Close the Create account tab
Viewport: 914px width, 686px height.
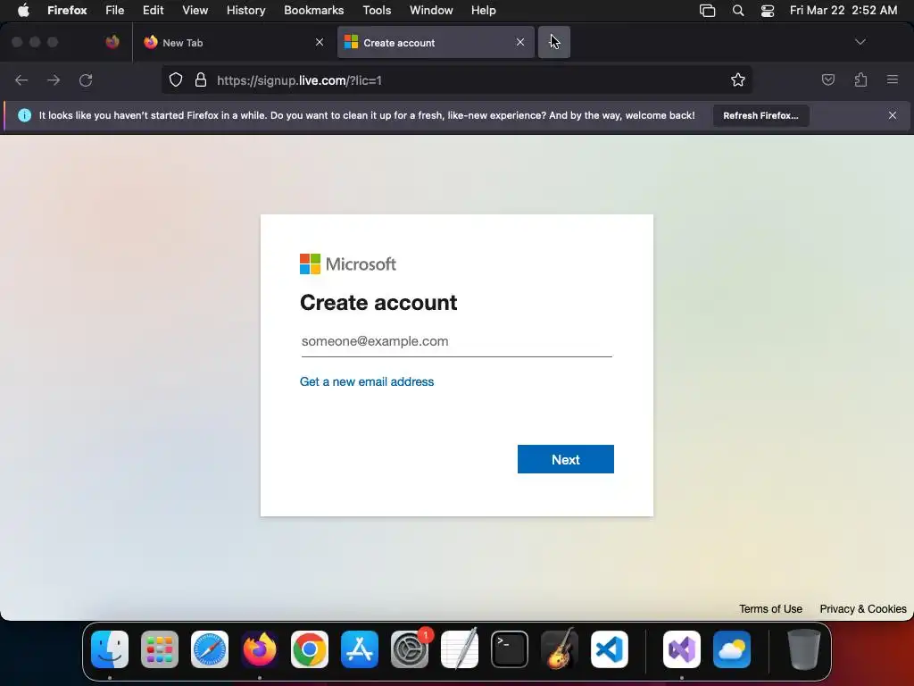pyautogui.click(x=520, y=42)
